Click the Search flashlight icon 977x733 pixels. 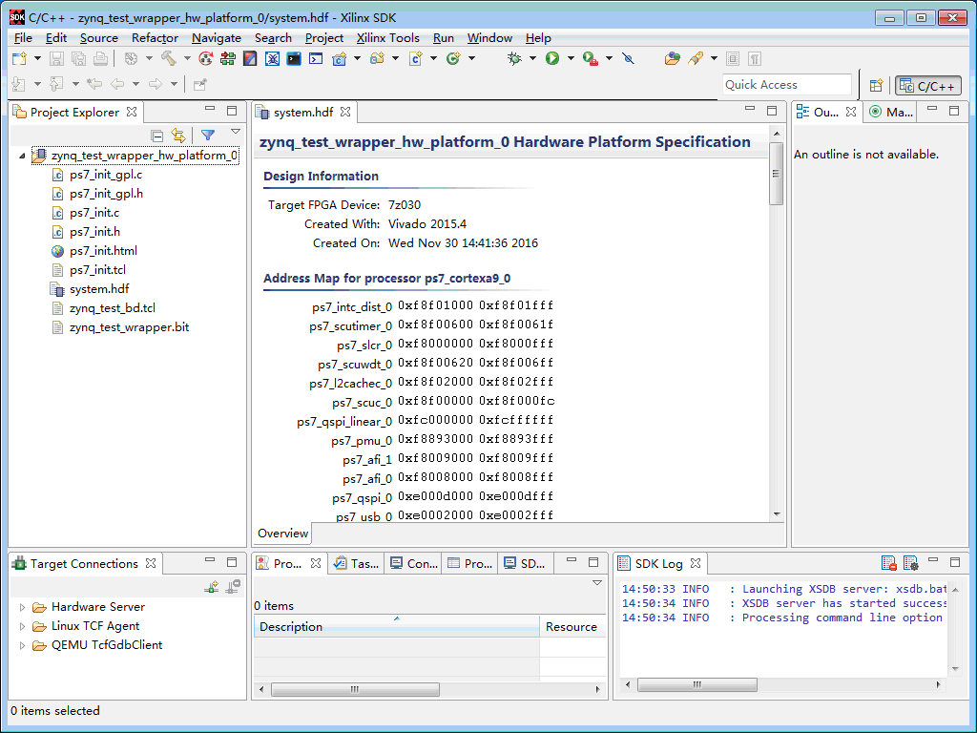pos(696,58)
